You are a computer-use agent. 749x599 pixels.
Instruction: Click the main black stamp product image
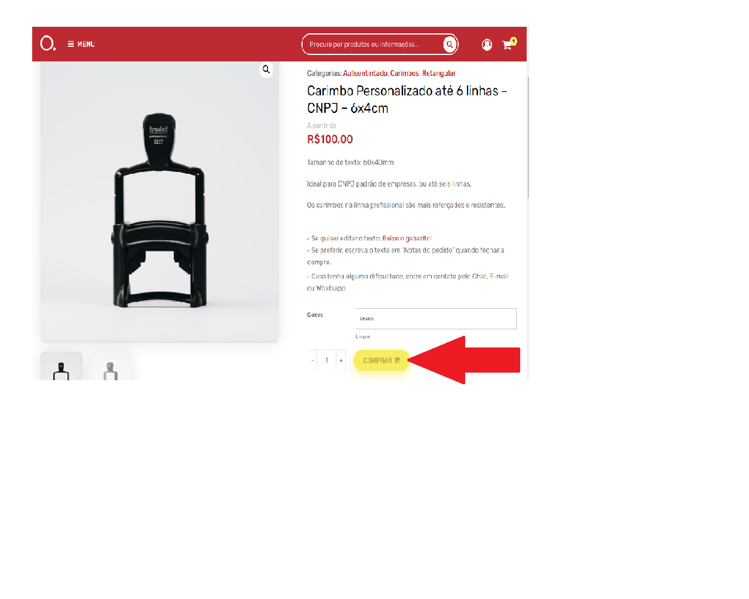point(160,202)
